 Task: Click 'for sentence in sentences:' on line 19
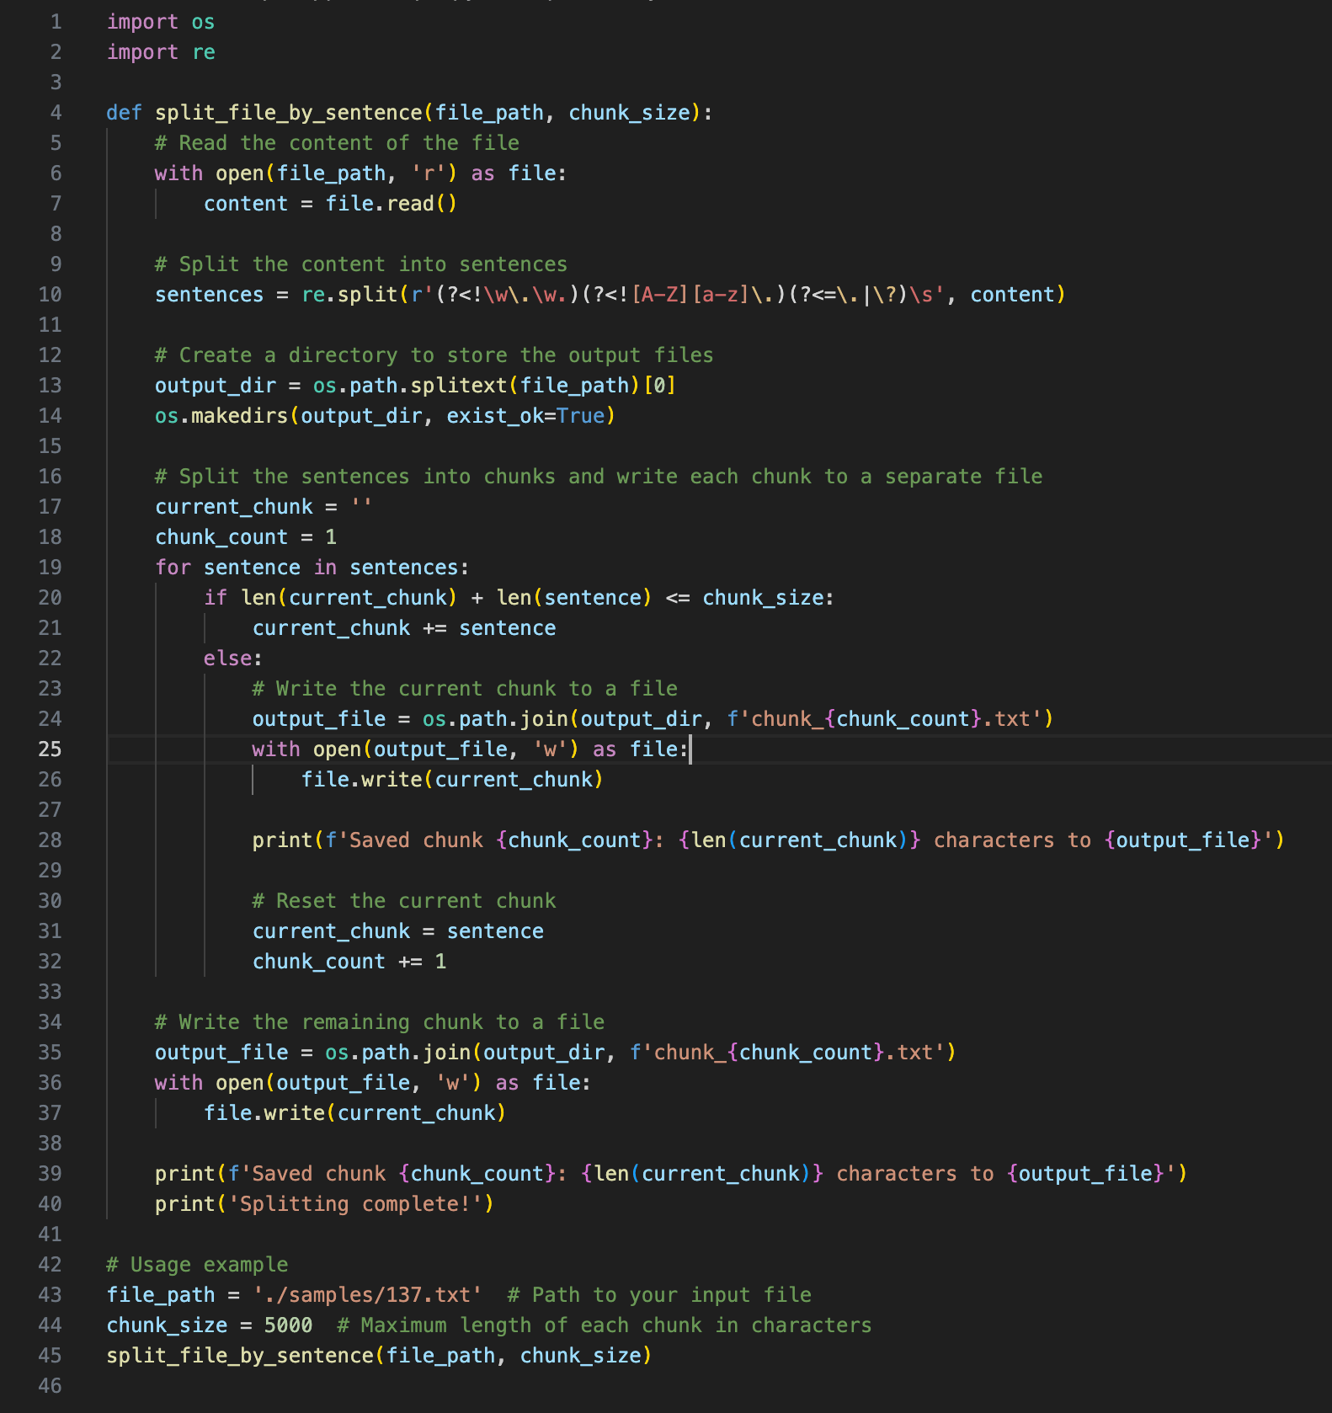pyautogui.click(x=312, y=568)
